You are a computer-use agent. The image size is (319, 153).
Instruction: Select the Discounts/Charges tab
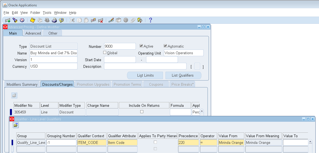(57, 84)
